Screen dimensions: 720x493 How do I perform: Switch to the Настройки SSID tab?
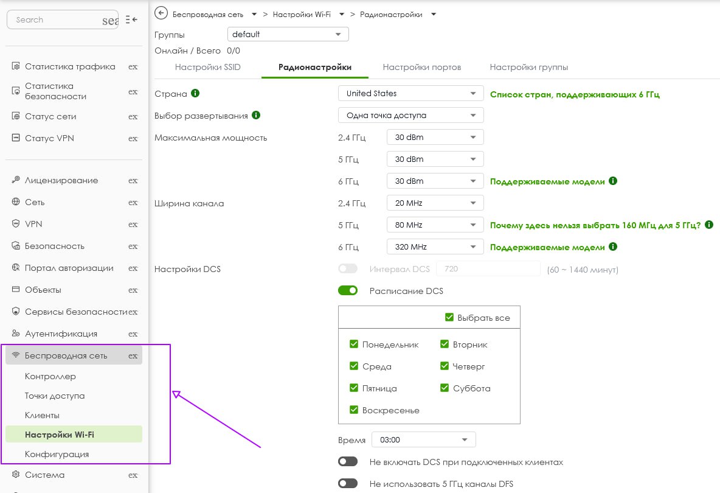coord(207,67)
